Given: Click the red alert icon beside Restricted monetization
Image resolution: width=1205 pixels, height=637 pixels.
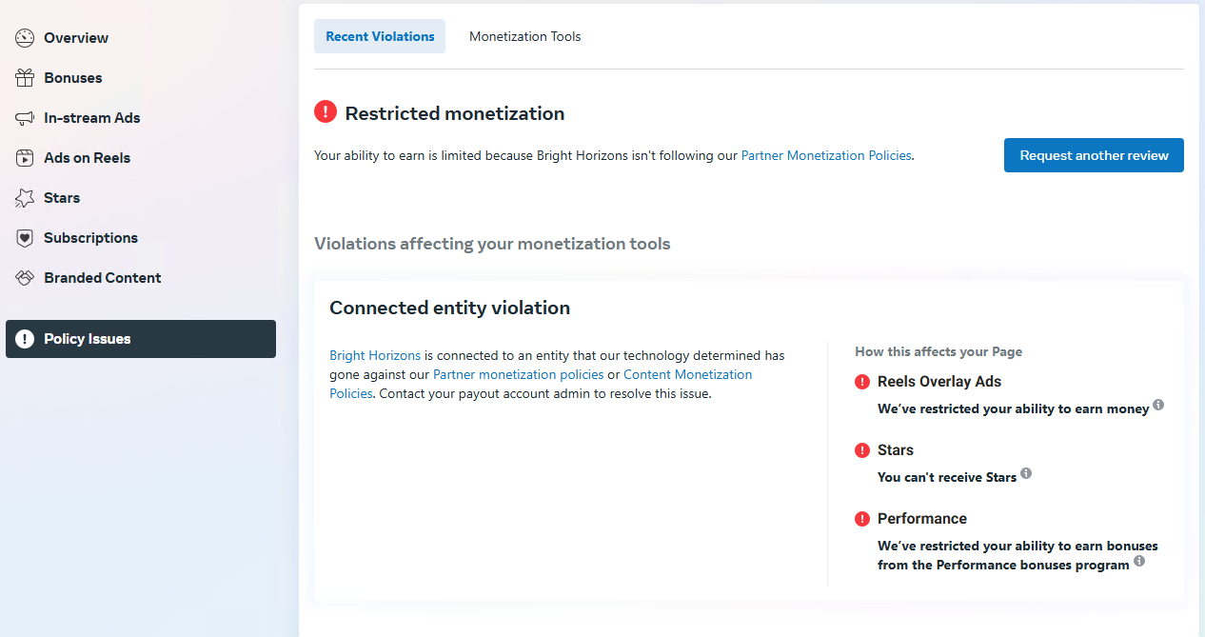Looking at the screenshot, I should click(326, 112).
